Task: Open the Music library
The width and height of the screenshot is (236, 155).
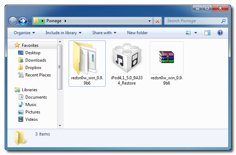Action: 31,105
